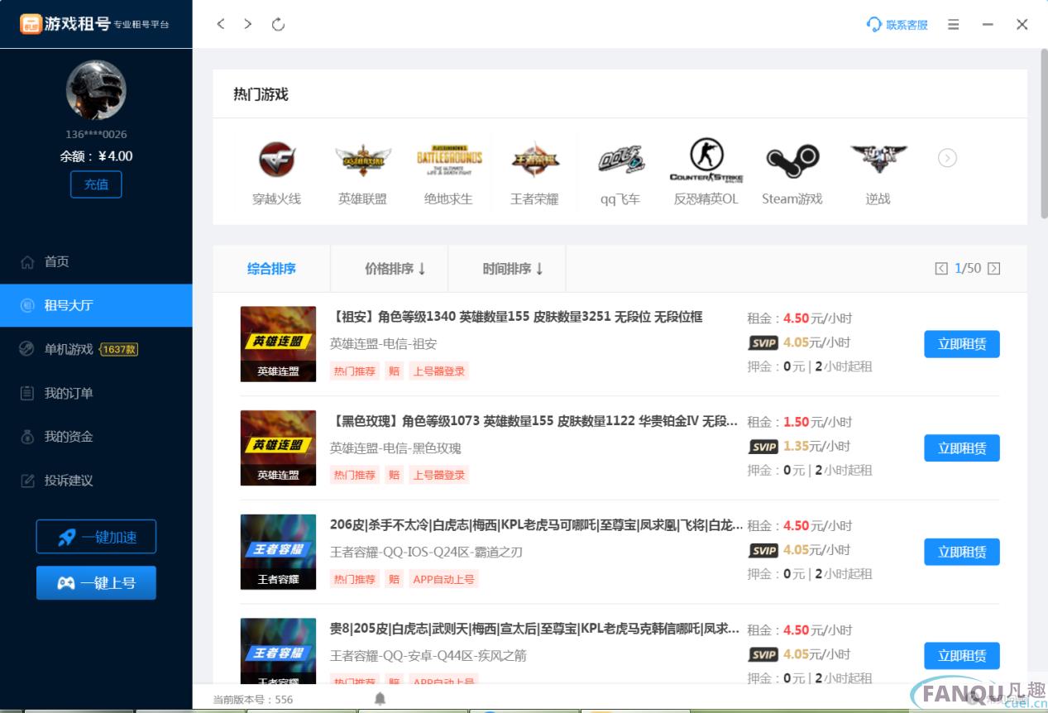The width and height of the screenshot is (1048, 713).
Task: Go to next page of listings
Action: coord(994,269)
